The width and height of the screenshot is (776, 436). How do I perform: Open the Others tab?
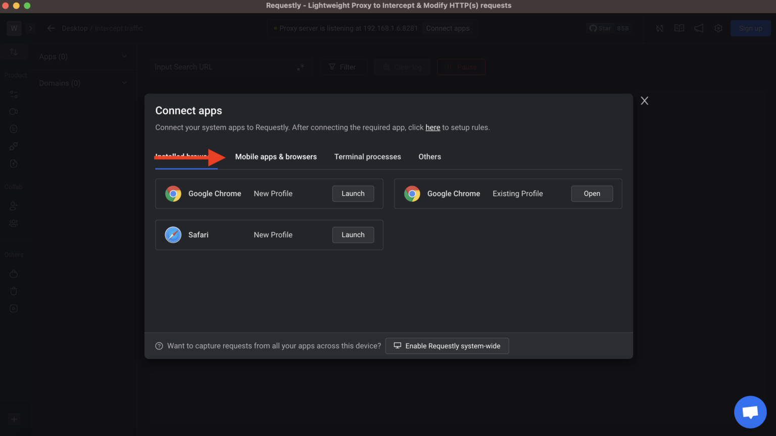429,157
